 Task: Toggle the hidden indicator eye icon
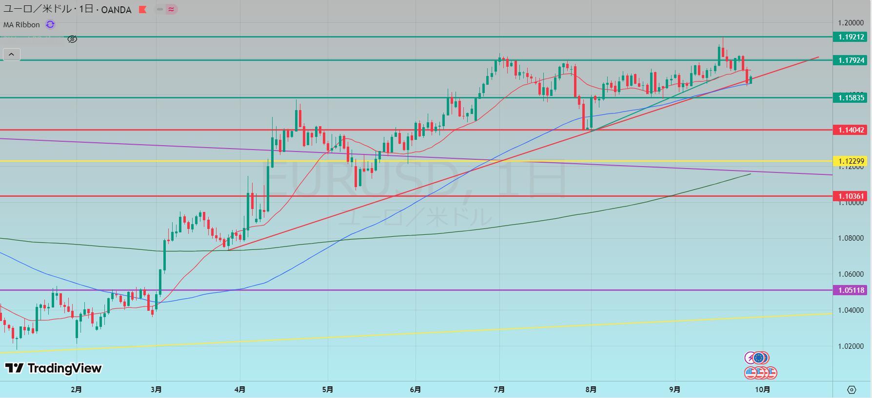click(x=72, y=39)
